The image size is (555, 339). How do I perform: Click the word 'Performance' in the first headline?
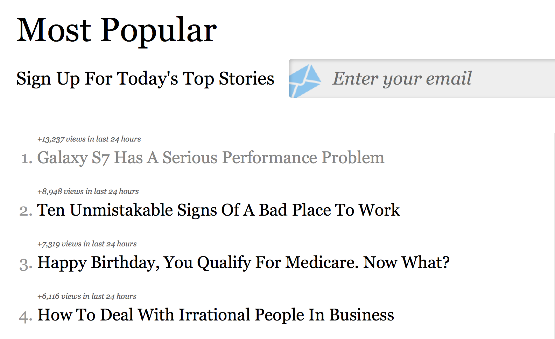point(269,158)
